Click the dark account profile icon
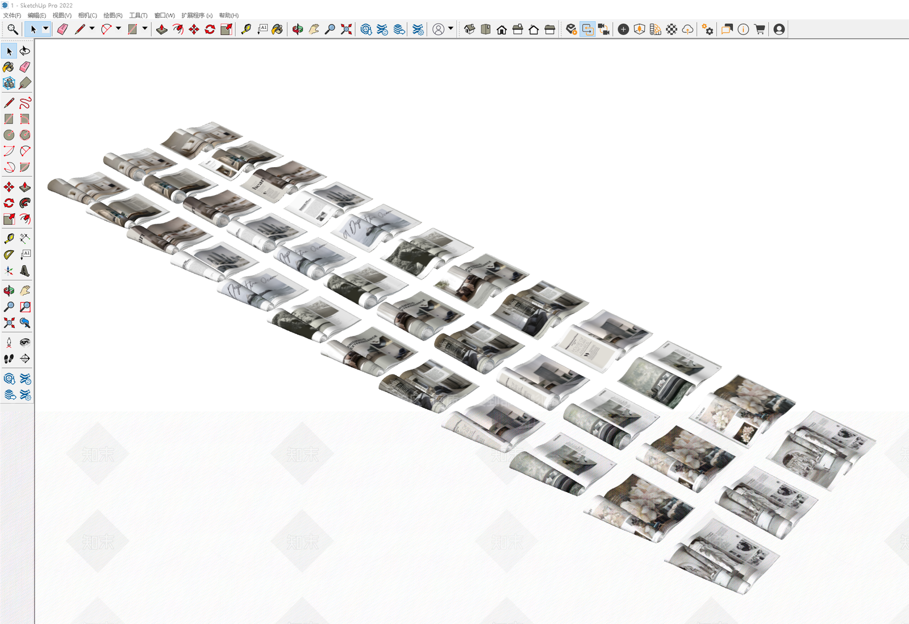This screenshot has height=624, width=909. tap(779, 30)
